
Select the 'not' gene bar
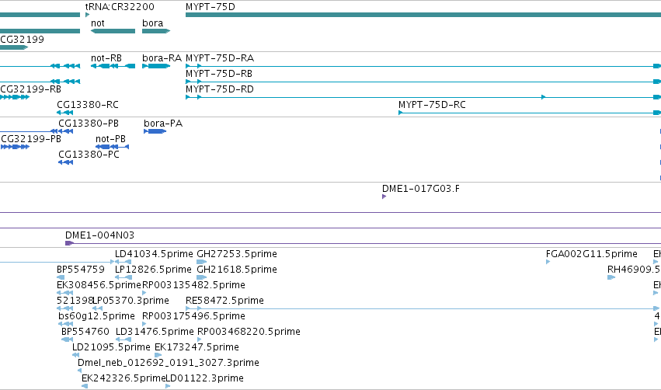(x=113, y=31)
